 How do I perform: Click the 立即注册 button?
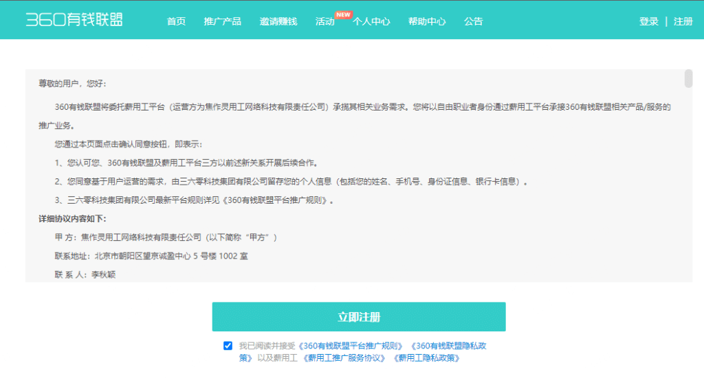(359, 317)
